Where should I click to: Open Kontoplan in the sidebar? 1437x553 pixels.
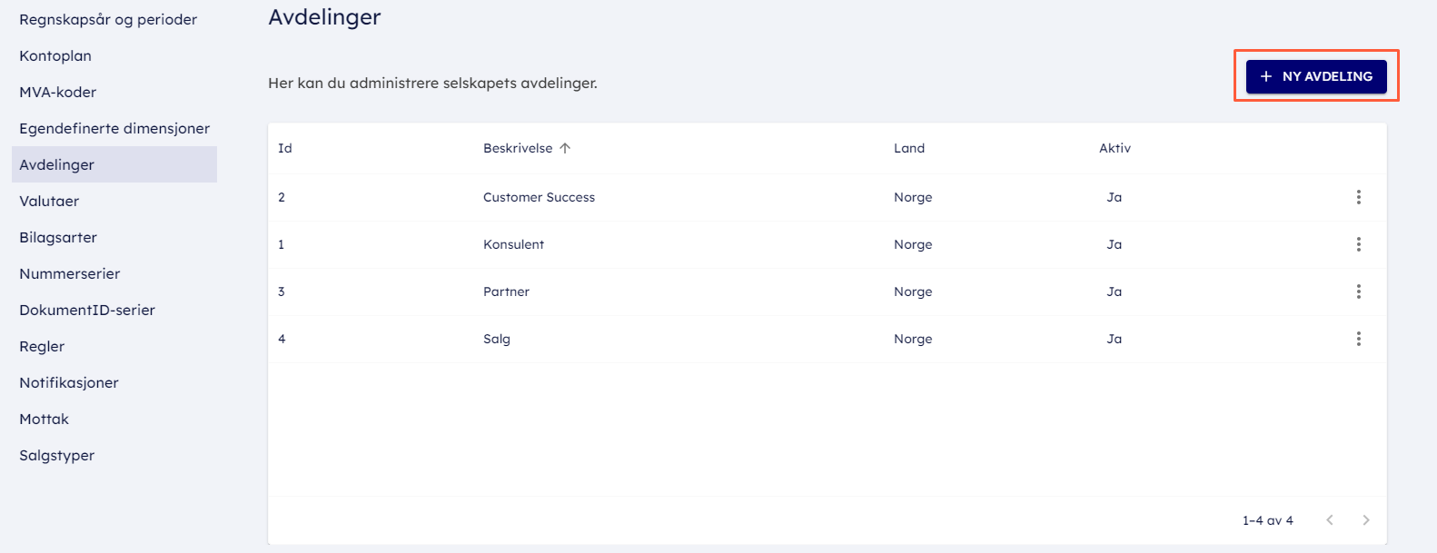coord(55,55)
